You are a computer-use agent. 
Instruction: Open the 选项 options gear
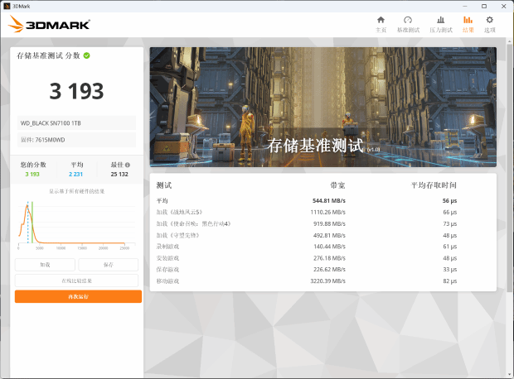(489, 25)
